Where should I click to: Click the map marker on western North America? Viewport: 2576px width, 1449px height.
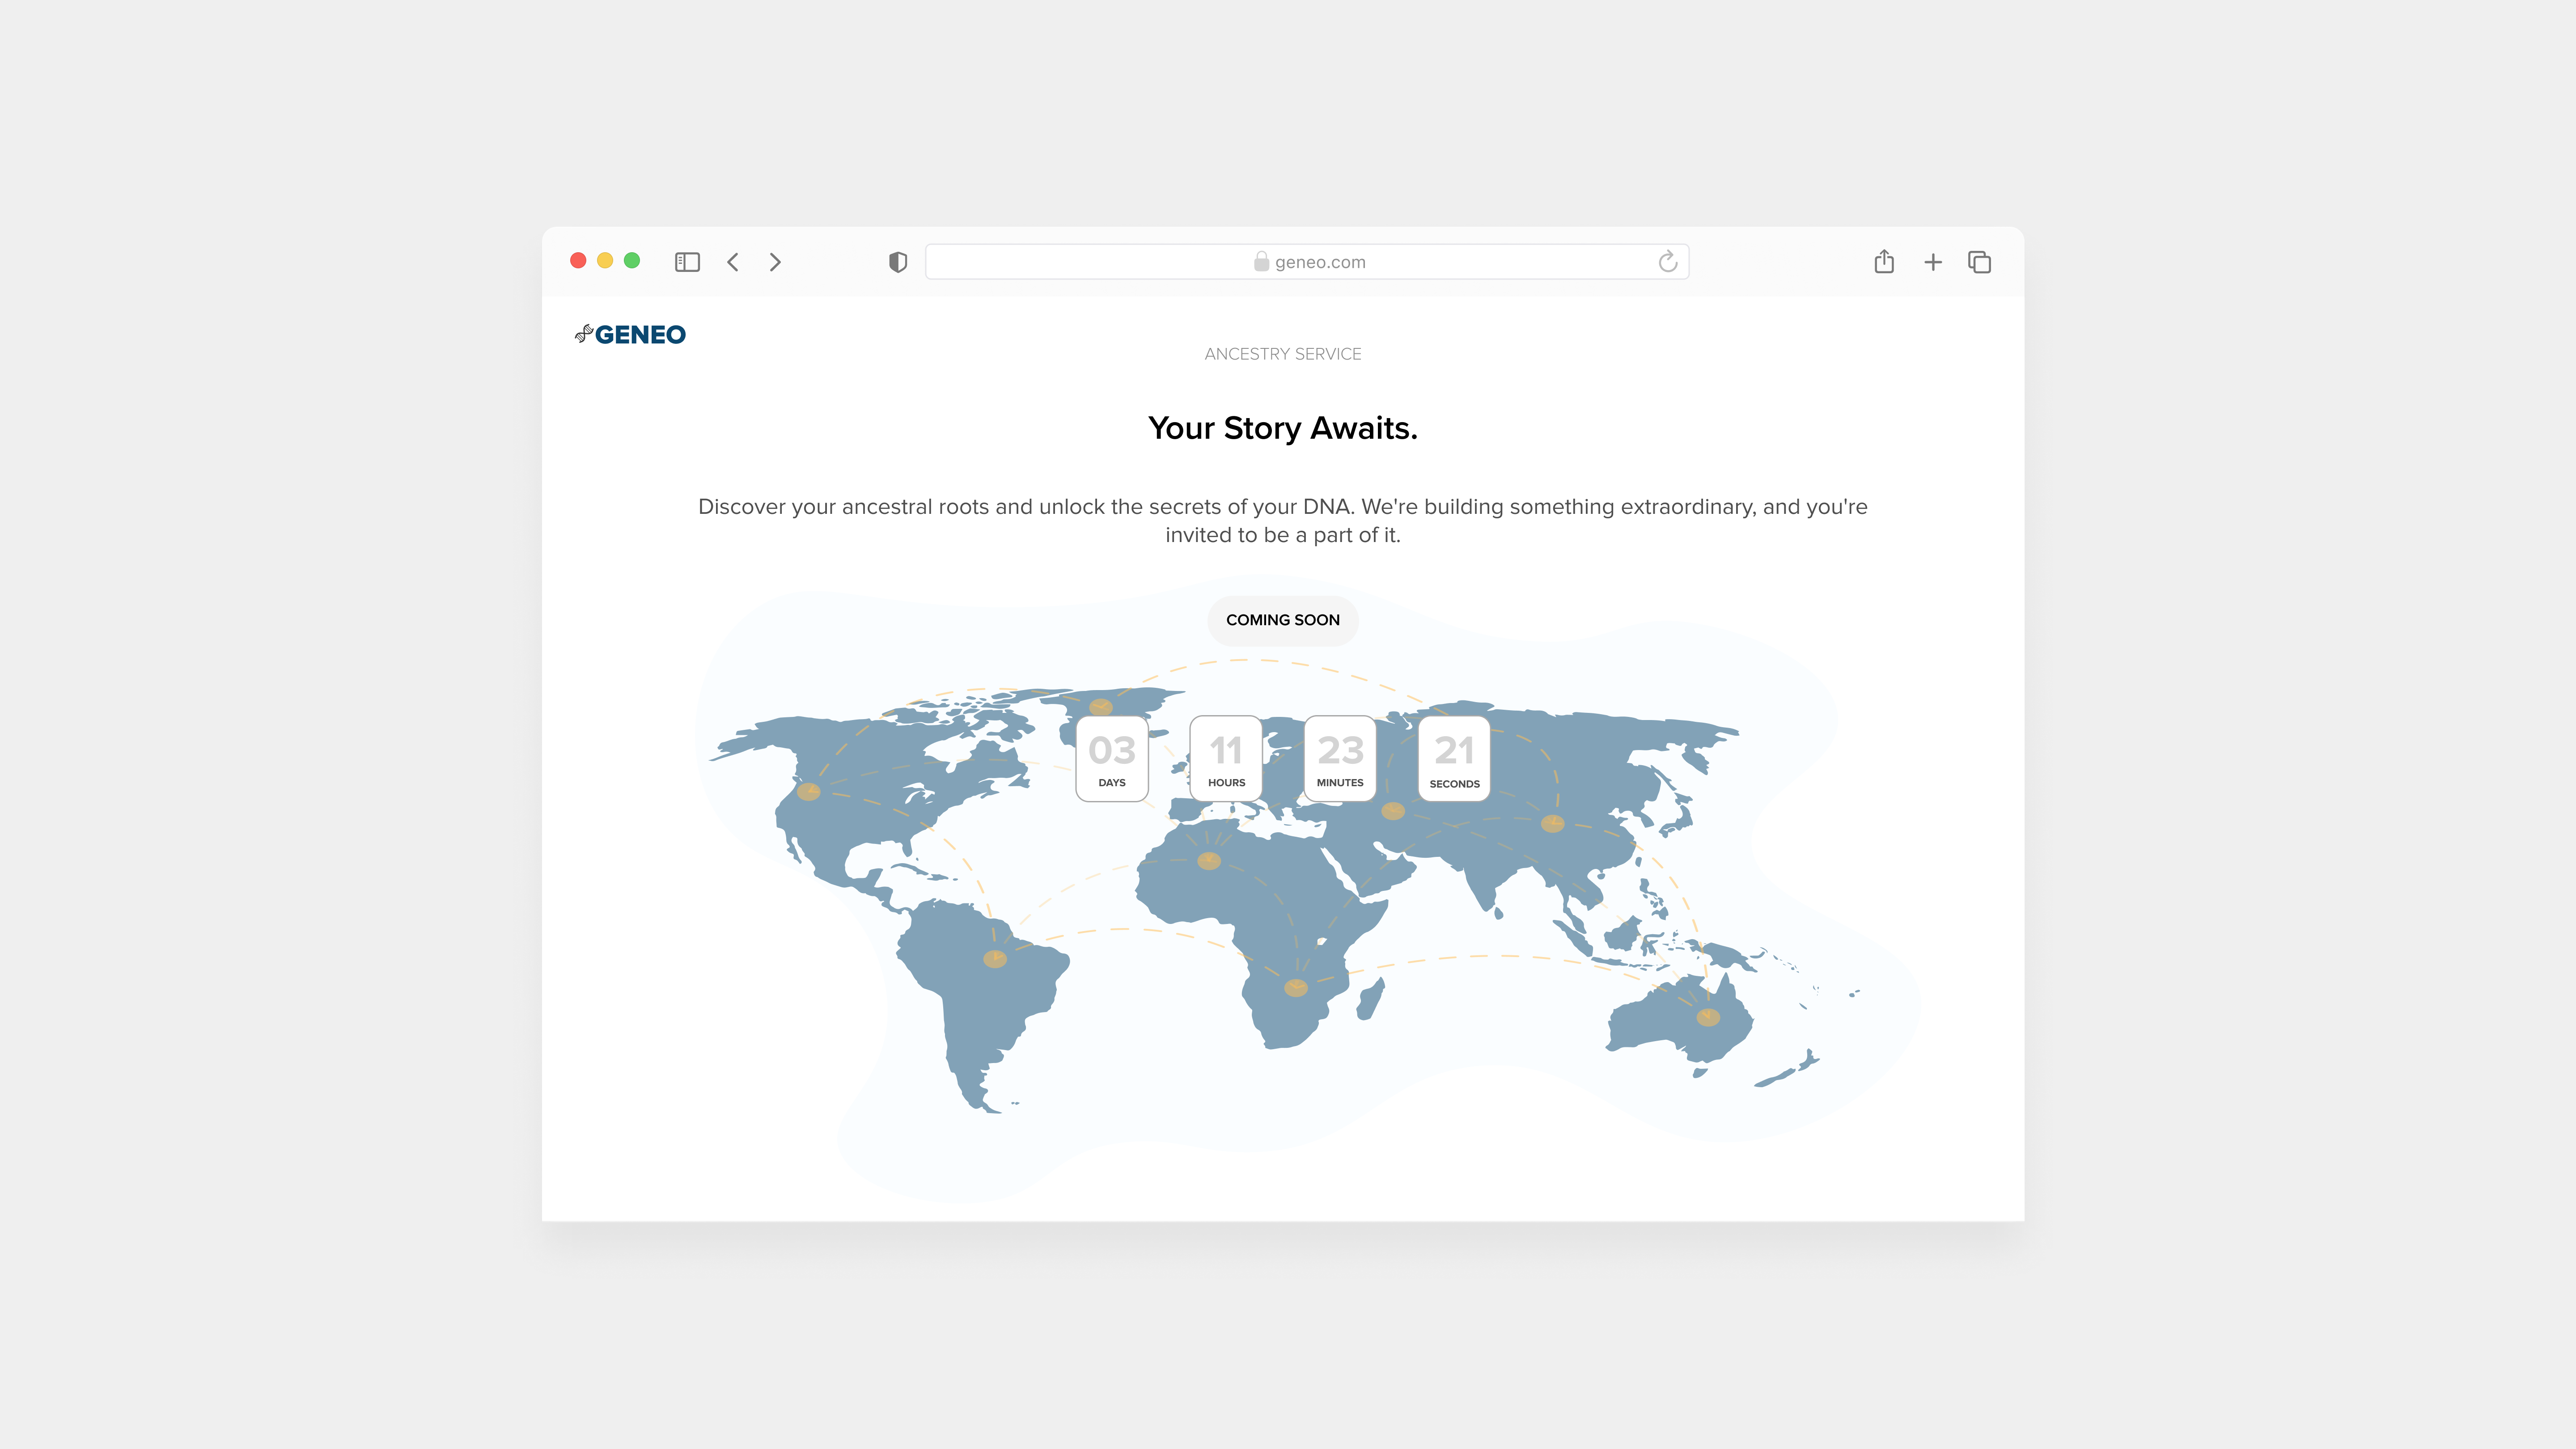click(x=809, y=792)
